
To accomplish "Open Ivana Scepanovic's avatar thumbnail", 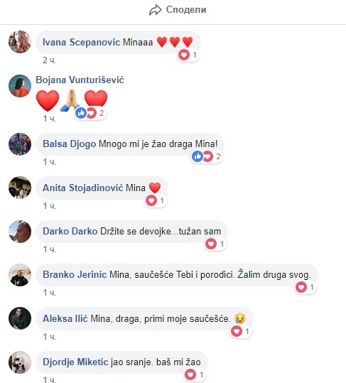I will coord(20,42).
